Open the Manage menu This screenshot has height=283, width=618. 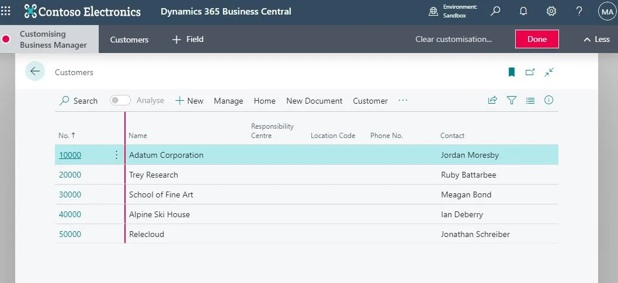pyautogui.click(x=228, y=101)
